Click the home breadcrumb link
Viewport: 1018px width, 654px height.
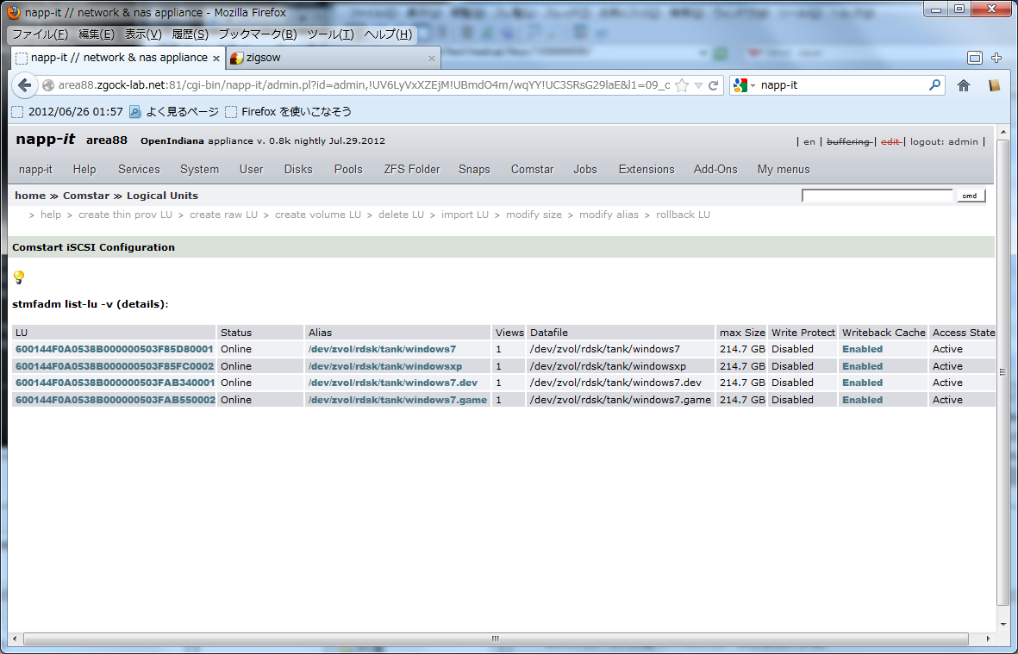click(30, 196)
